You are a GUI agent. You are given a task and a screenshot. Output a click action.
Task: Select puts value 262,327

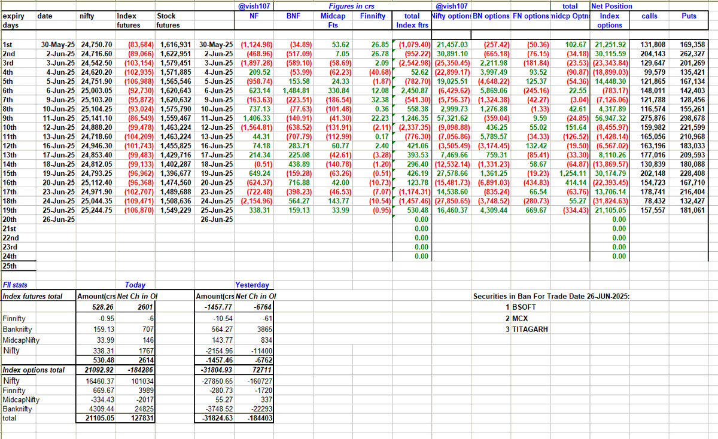[692, 54]
